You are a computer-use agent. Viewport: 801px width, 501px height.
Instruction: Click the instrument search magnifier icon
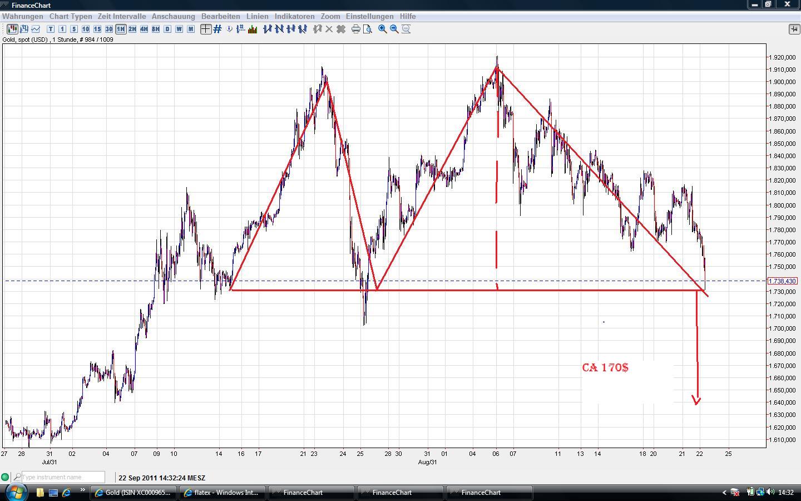coord(17,477)
